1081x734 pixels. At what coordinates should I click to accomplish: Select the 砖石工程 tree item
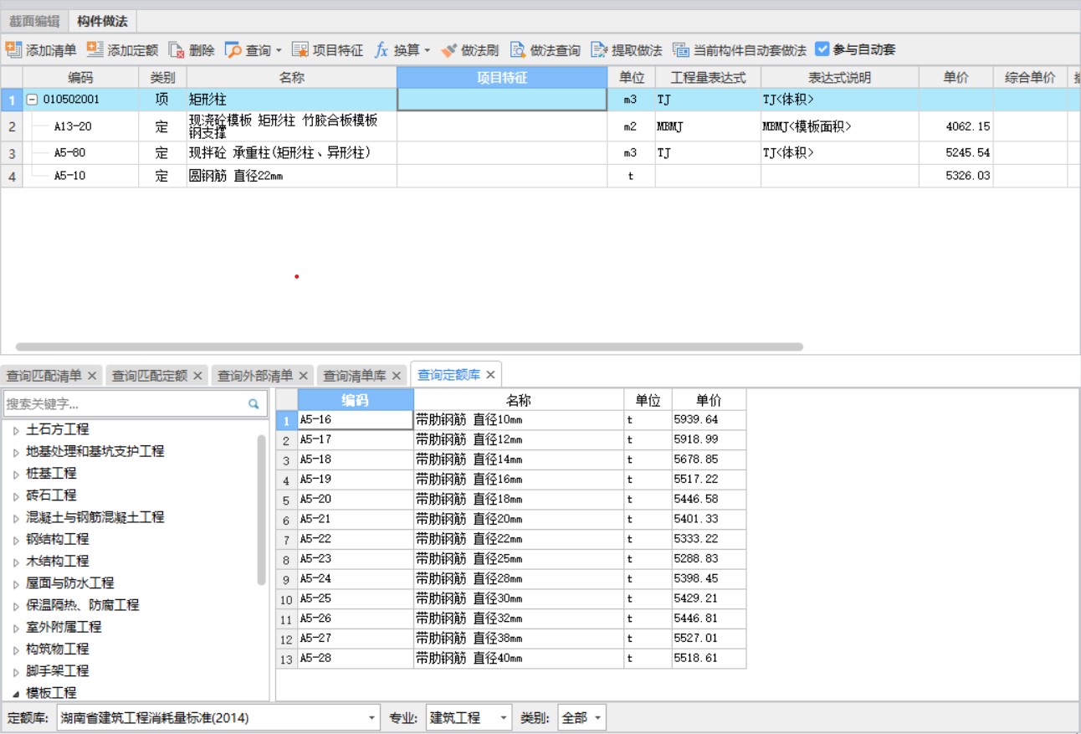click(x=51, y=495)
